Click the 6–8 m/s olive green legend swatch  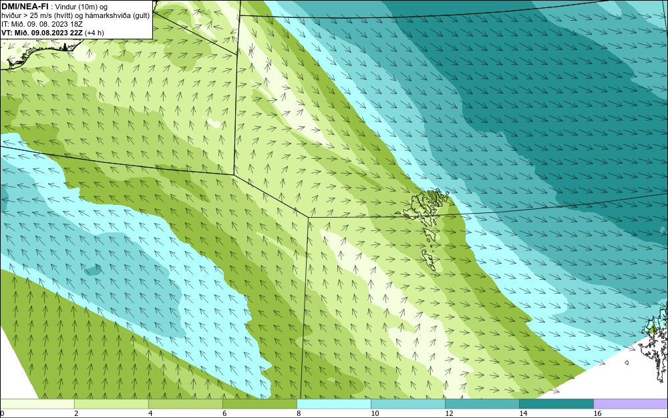pyautogui.click(x=259, y=404)
